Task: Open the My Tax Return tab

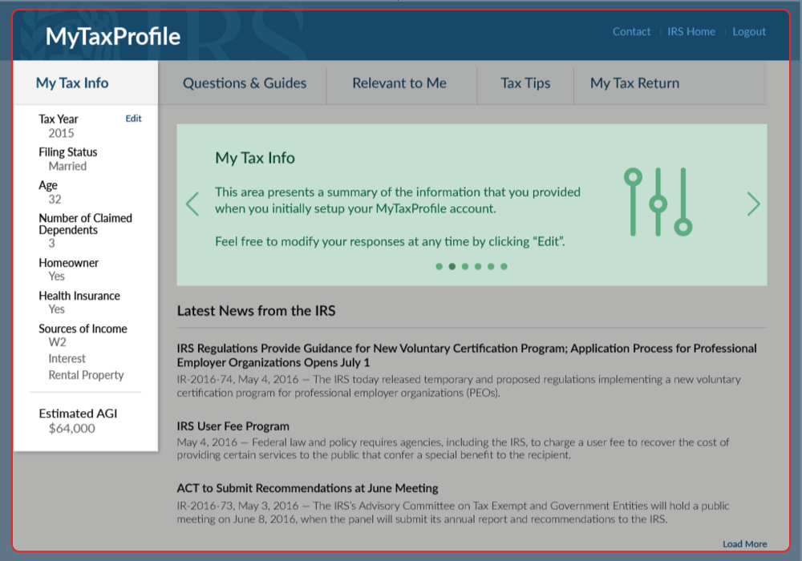Action: point(634,83)
